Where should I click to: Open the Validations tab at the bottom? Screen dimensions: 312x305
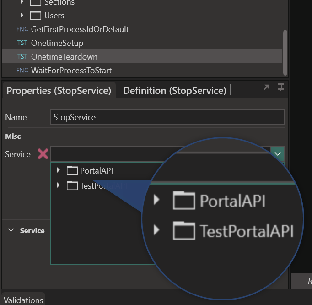coord(23,300)
